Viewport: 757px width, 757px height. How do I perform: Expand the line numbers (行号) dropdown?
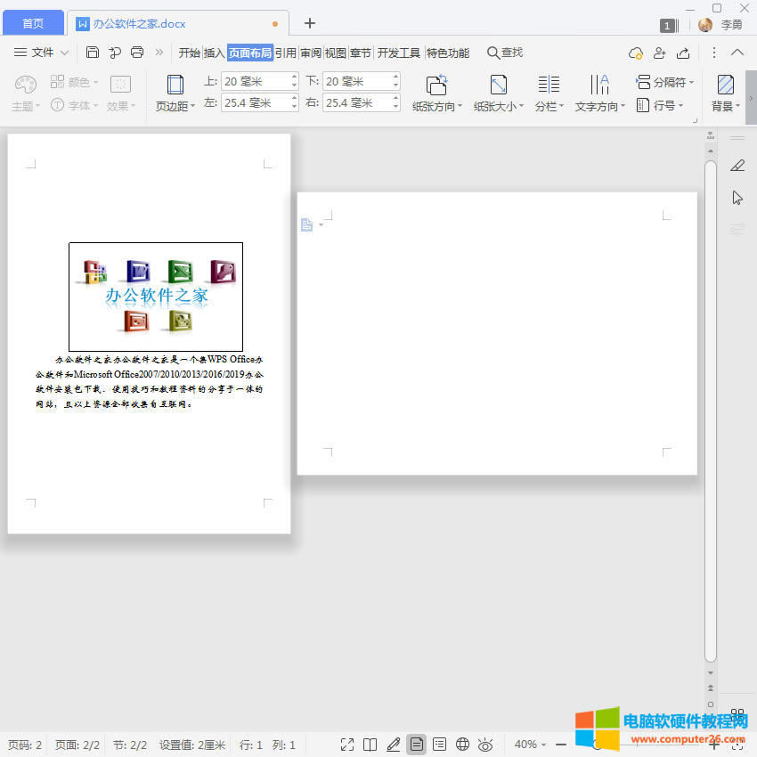click(663, 105)
